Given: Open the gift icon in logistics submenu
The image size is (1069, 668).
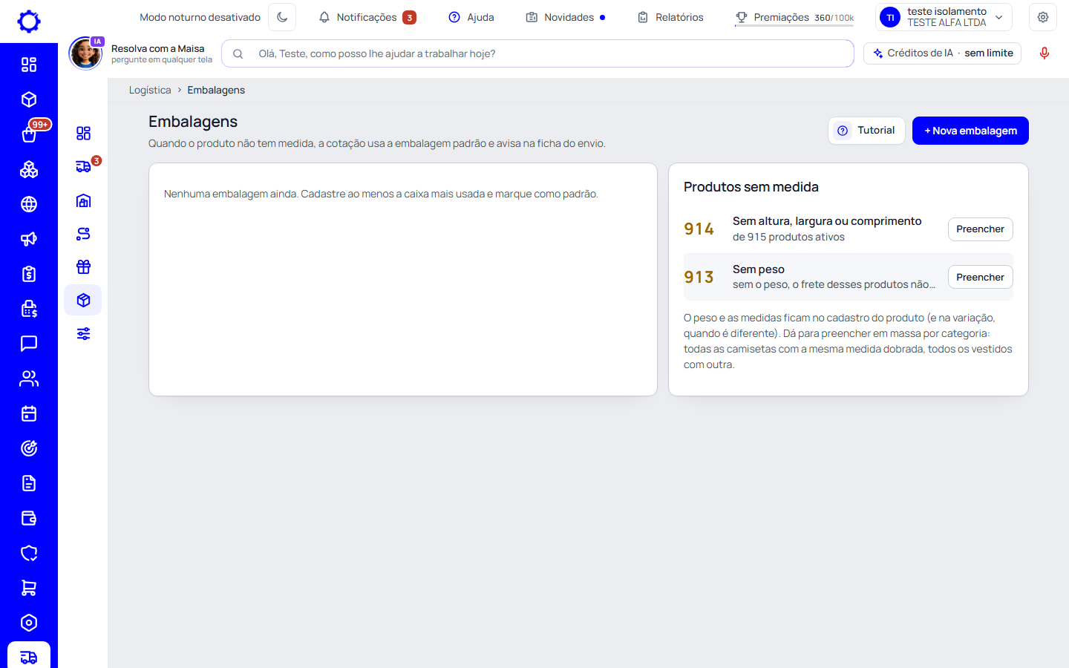Looking at the screenshot, I should click(x=83, y=267).
